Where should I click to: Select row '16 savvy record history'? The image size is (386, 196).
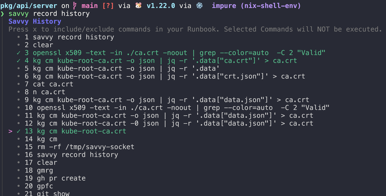tap(71, 154)
